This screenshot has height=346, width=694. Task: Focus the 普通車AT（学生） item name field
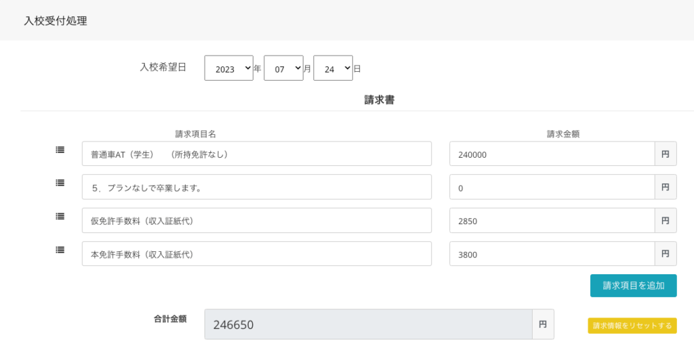256,154
